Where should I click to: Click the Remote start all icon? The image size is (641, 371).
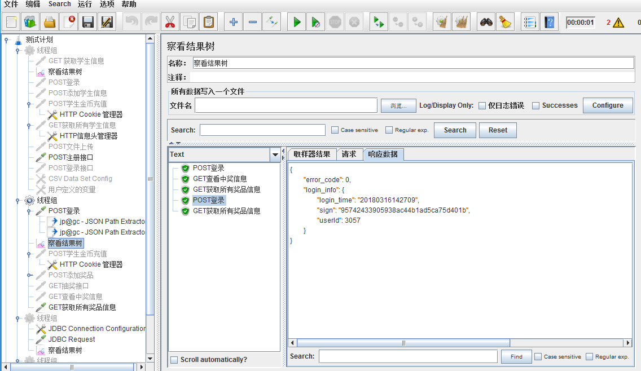click(379, 22)
